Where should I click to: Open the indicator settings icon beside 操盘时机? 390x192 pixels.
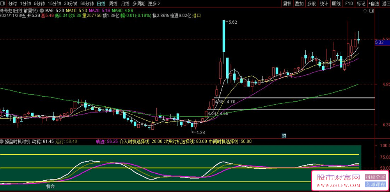click(x=2, y=141)
